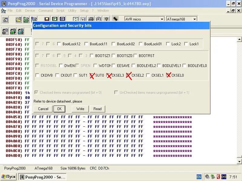This screenshot has height=181, width=242.
Task: Click the question mark Help icon
Action: click(106, 19)
